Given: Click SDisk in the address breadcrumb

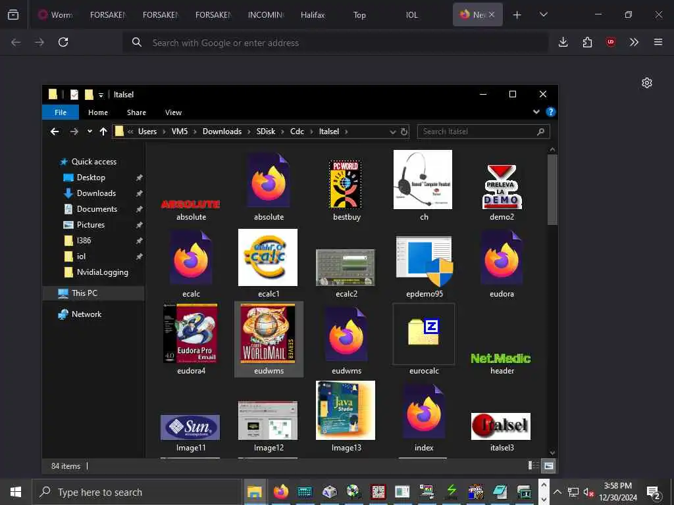Looking at the screenshot, I should pos(266,132).
